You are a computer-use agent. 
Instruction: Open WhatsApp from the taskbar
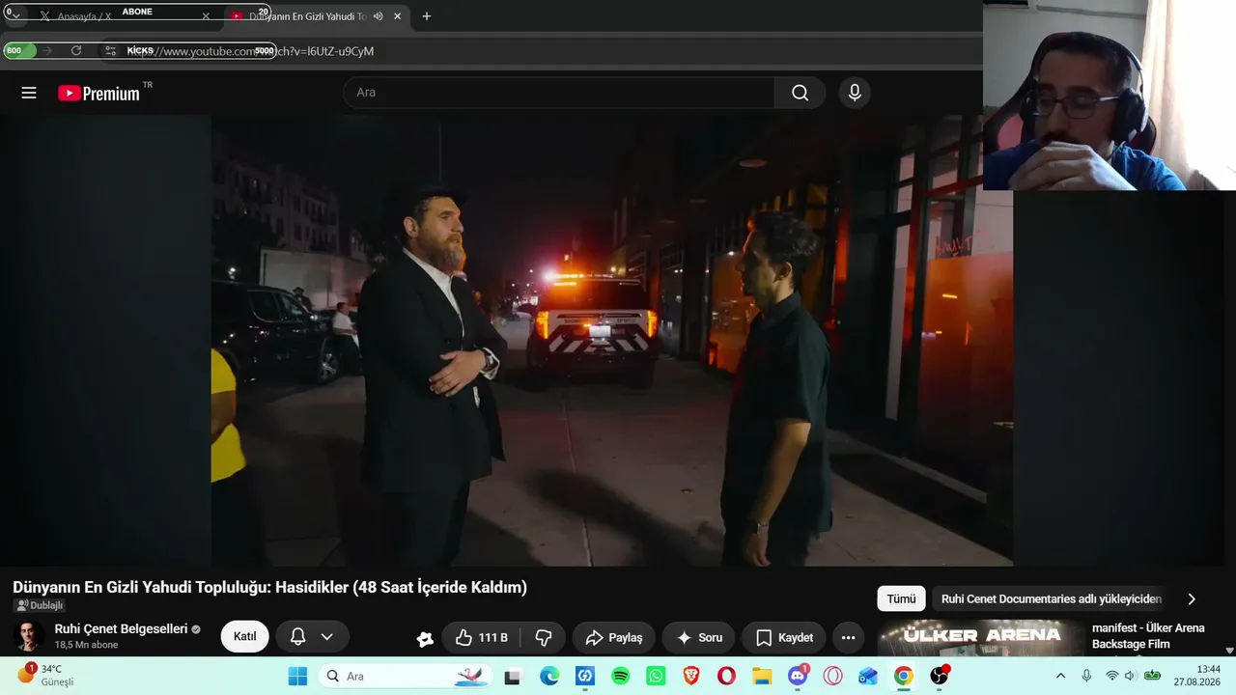(656, 676)
